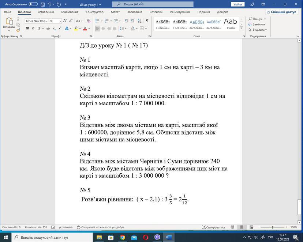This screenshot has height=242, width=303.
Task: Save the document with the floppy icon
Action: click(x=43, y=4)
